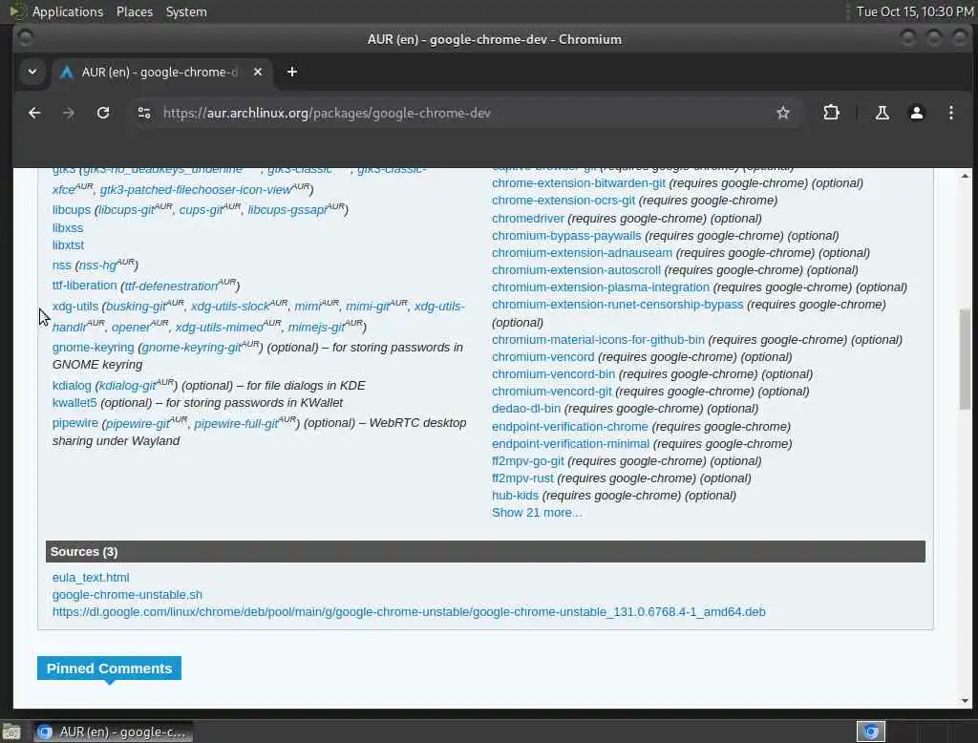The image size is (978, 743).
Task: Open the ttf-liberation package link
Action: click(84, 286)
